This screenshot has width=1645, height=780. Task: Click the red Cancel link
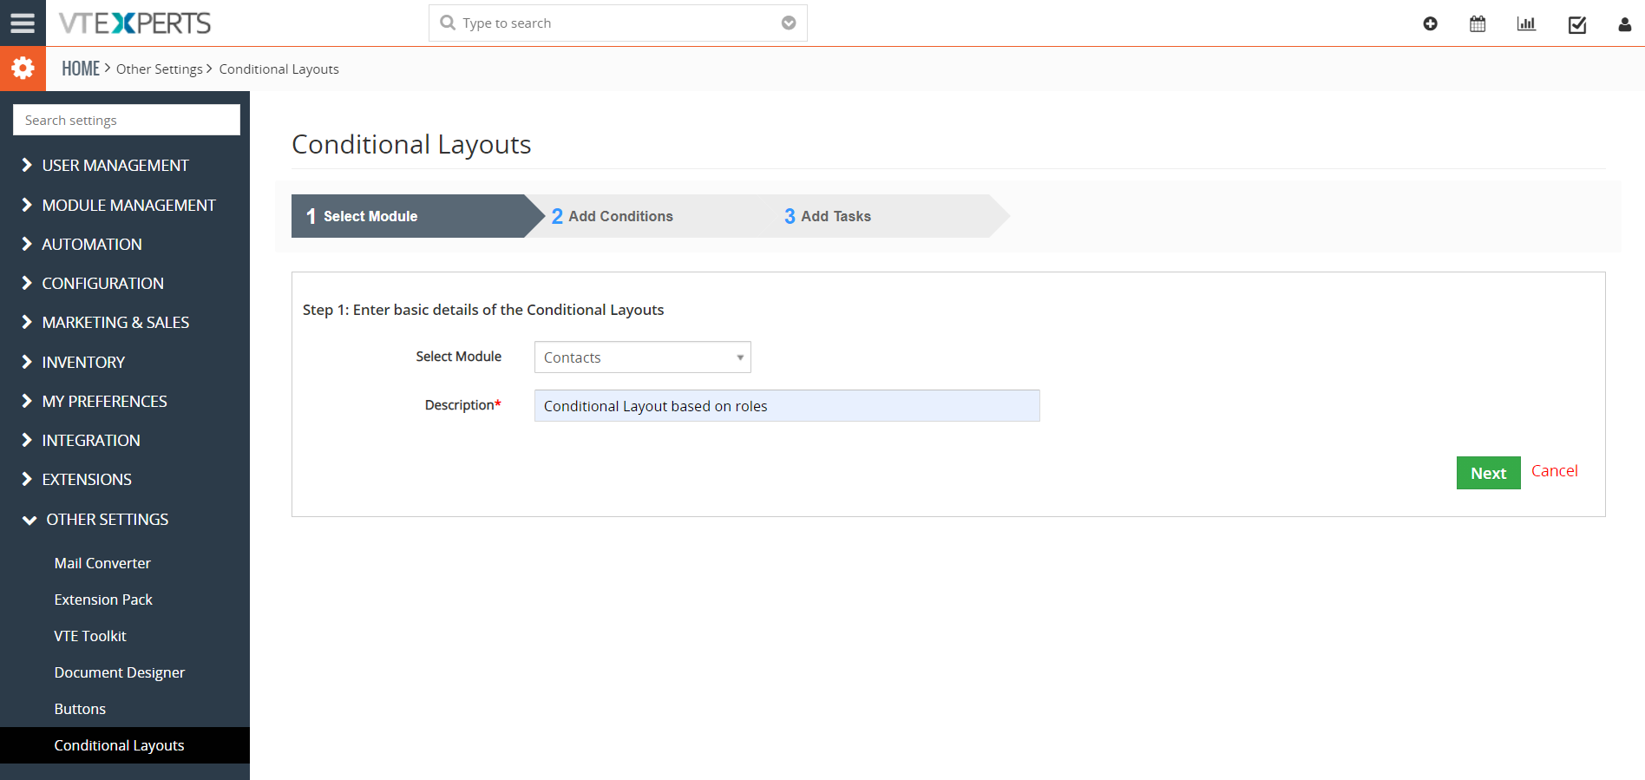(1555, 471)
